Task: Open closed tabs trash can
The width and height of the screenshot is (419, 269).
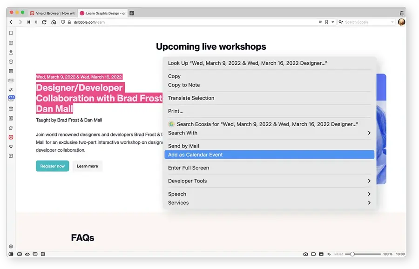Action: pyautogui.click(x=402, y=13)
